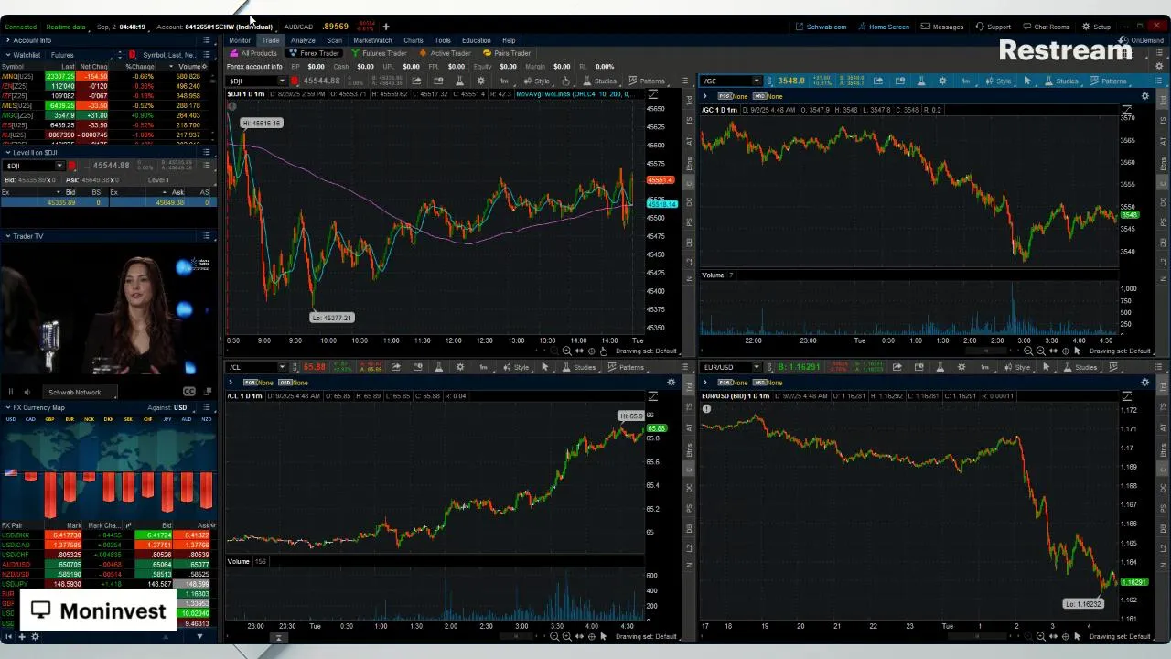The width and height of the screenshot is (1171, 659).
Task: Open the gear icon in /GC position row
Action: [x=1144, y=96]
